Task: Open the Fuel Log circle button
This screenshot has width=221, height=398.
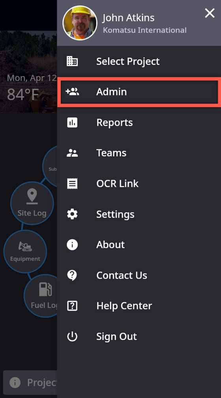Action: (41, 296)
